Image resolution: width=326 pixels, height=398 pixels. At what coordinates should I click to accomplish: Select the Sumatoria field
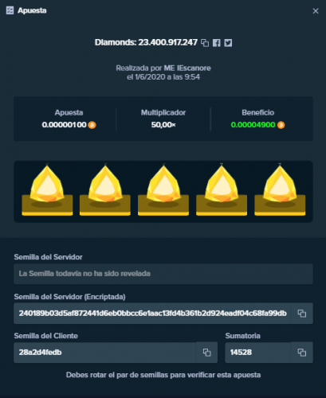click(x=257, y=353)
